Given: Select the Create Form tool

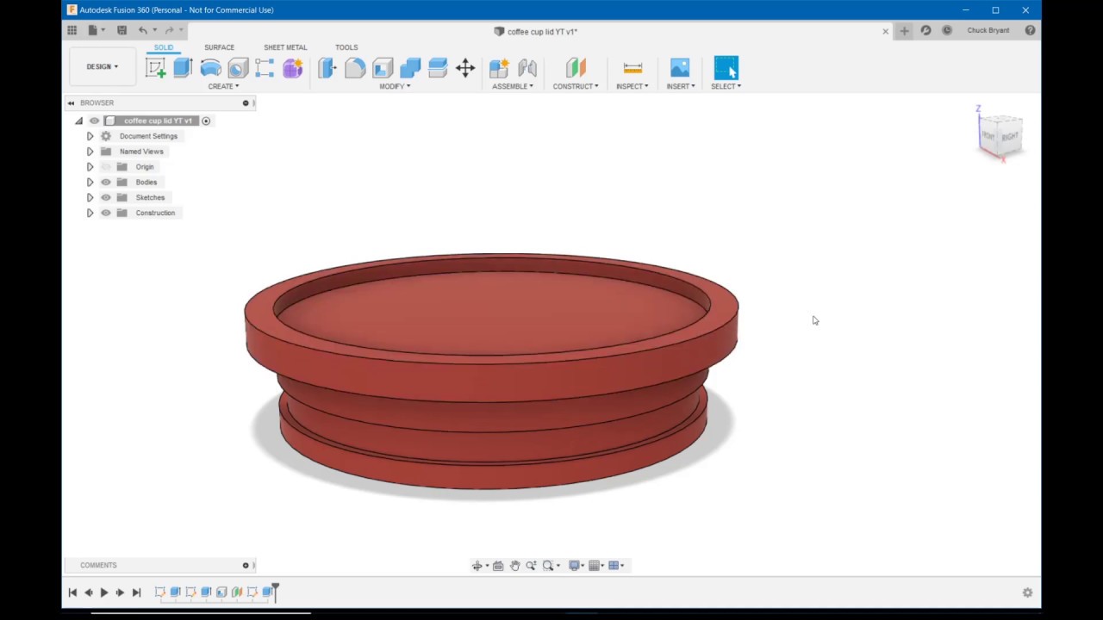Looking at the screenshot, I should coord(292,68).
